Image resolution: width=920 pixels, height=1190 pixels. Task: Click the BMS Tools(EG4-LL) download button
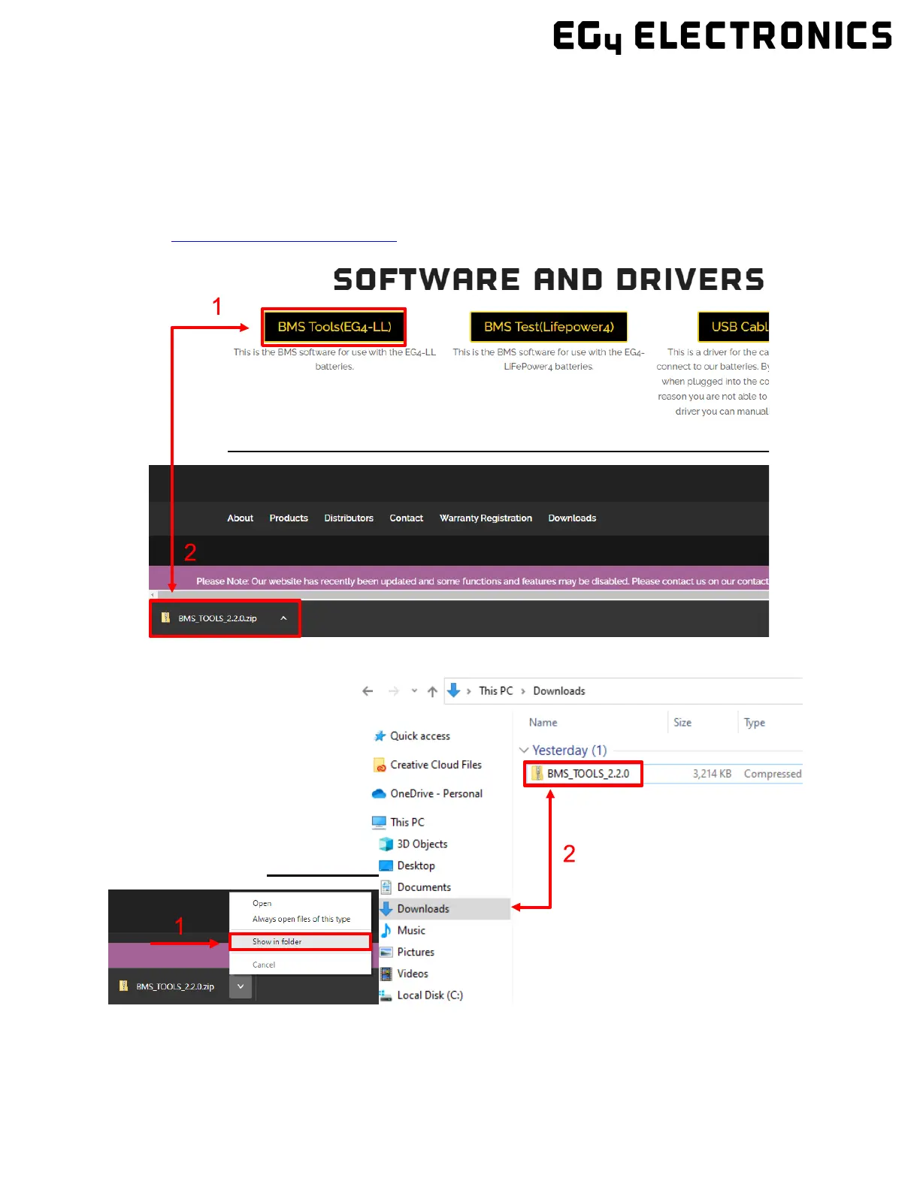coord(334,327)
